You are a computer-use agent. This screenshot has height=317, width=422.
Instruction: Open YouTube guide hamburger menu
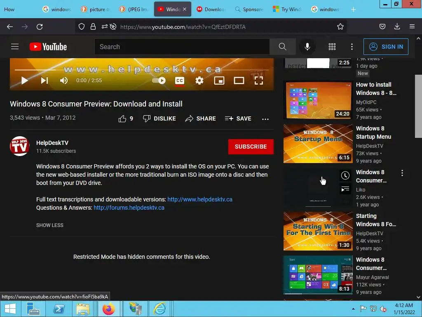pyautogui.click(x=15, y=47)
